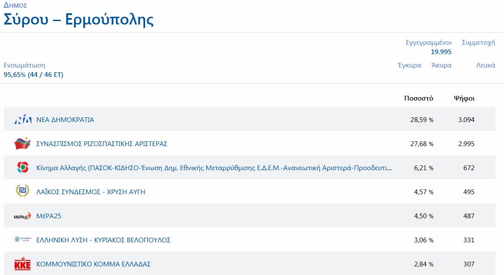The width and height of the screenshot is (504, 275).
Task: Select the Κίνημα Αλλαγής party name
Action: [x=214, y=168]
